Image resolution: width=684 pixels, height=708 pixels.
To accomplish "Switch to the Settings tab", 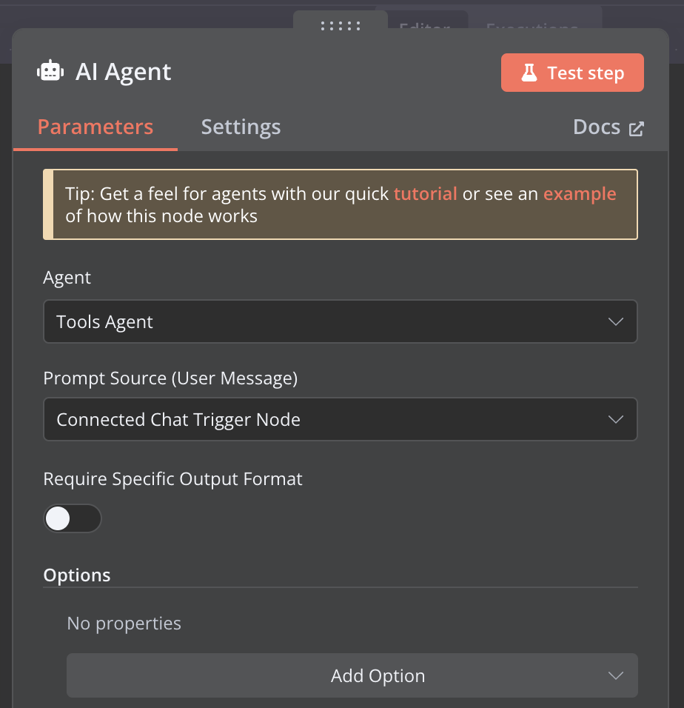I will tap(241, 127).
